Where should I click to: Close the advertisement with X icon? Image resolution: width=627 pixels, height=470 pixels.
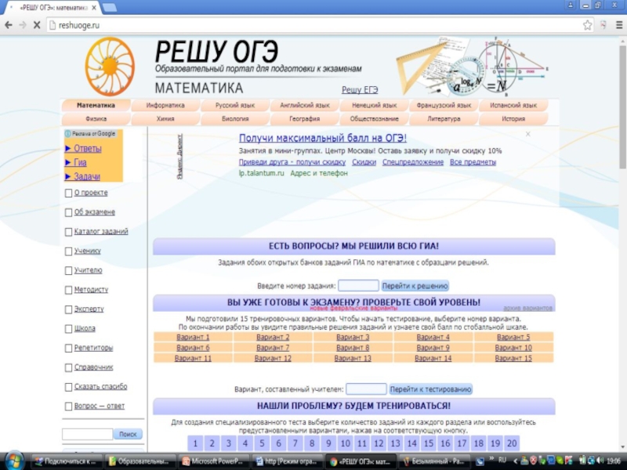(527, 134)
